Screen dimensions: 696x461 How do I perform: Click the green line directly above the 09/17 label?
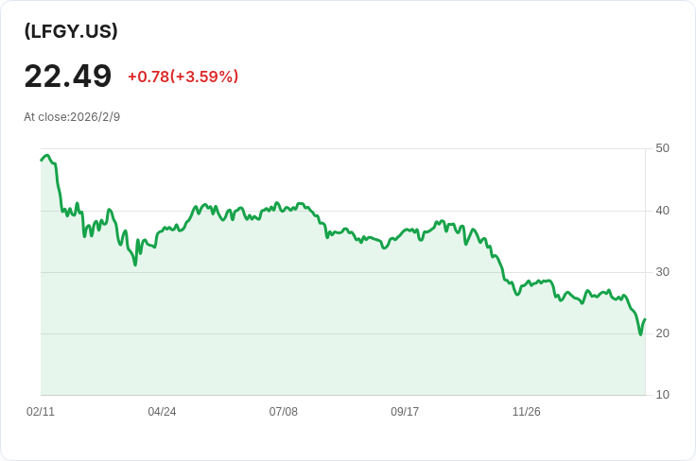point(405,232)
